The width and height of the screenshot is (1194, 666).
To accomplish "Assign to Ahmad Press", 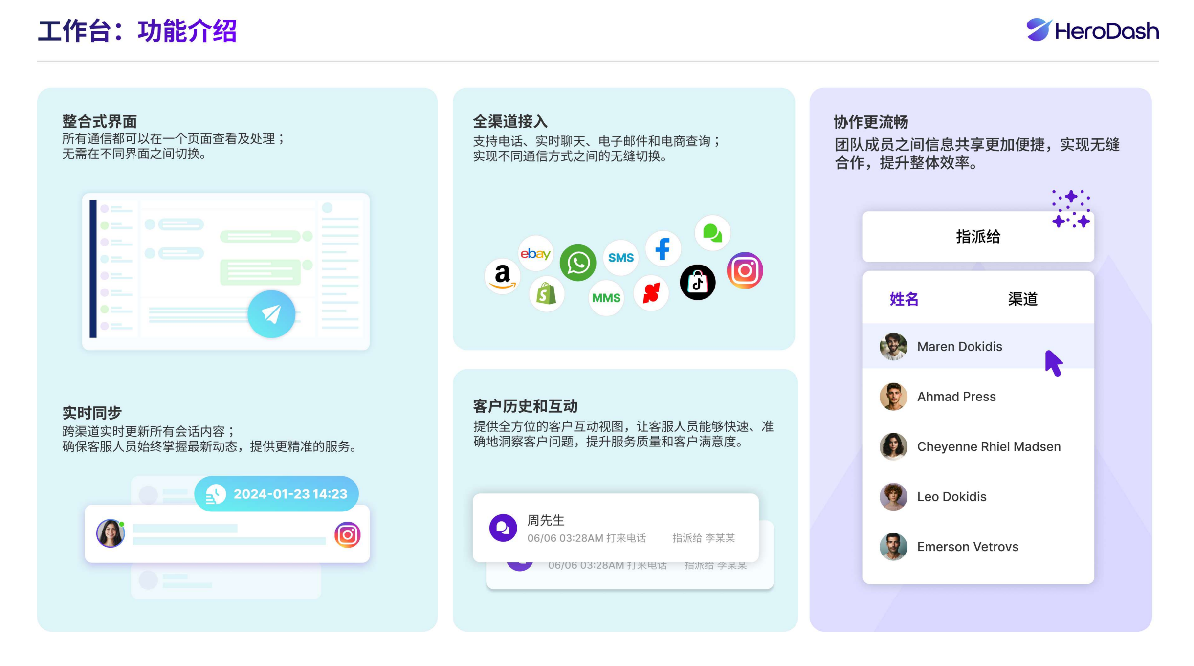I will [x=956, y=397].
